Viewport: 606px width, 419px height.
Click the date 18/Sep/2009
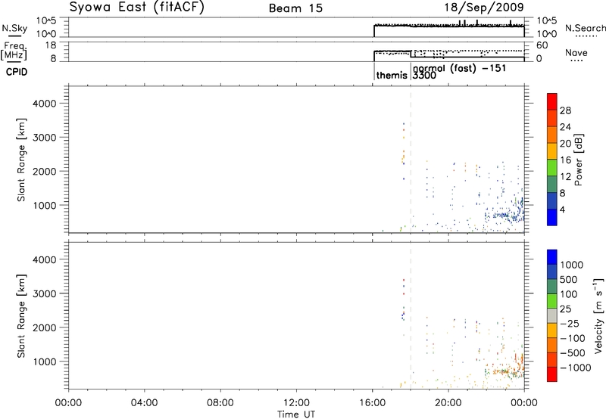coord(484,8)
